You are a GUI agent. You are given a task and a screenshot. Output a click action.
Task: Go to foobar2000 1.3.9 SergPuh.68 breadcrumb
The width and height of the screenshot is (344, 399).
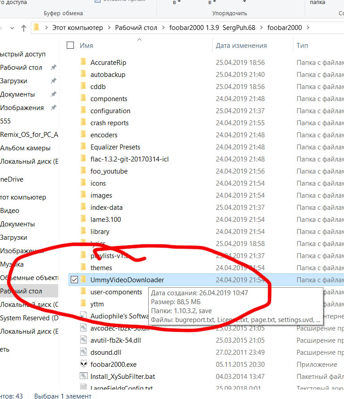[x=212, y=27]
